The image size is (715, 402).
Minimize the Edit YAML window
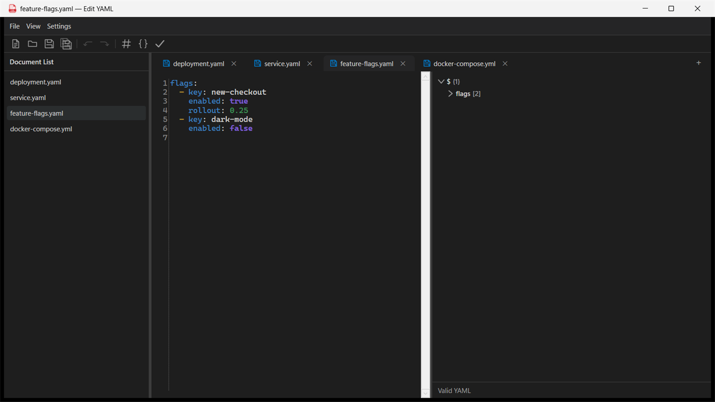tap(645, 9)
